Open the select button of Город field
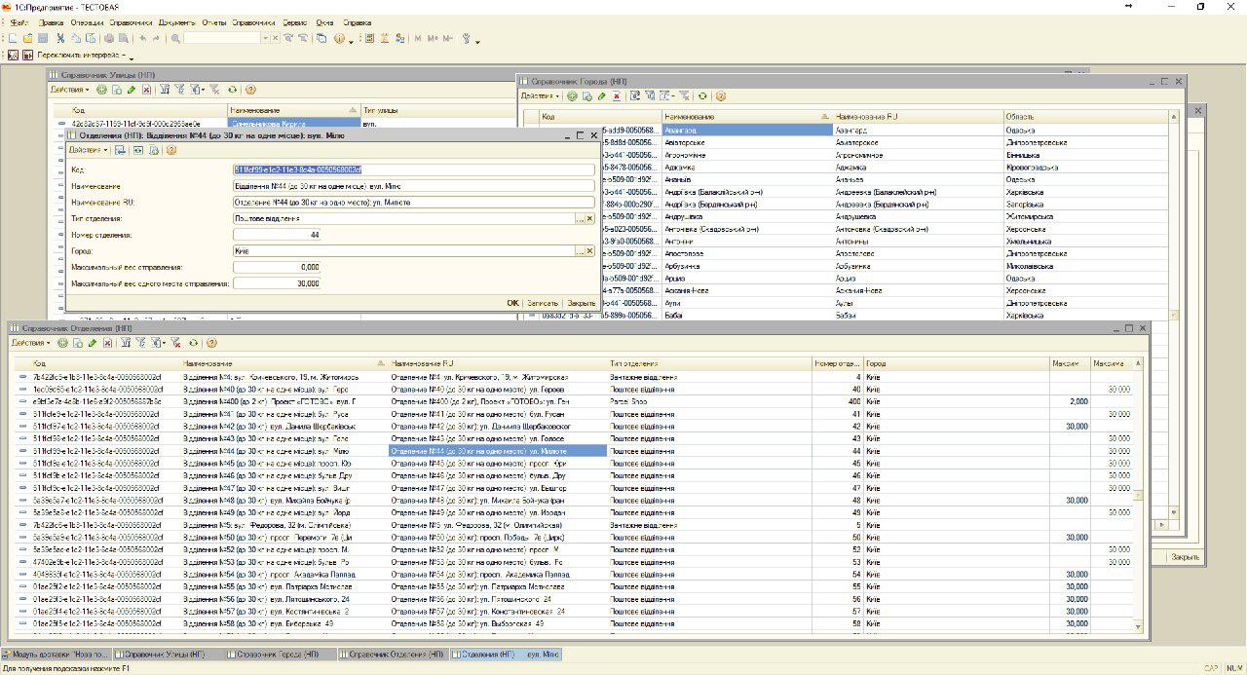Screen dimensions: 1247x675 click(579, 251)
